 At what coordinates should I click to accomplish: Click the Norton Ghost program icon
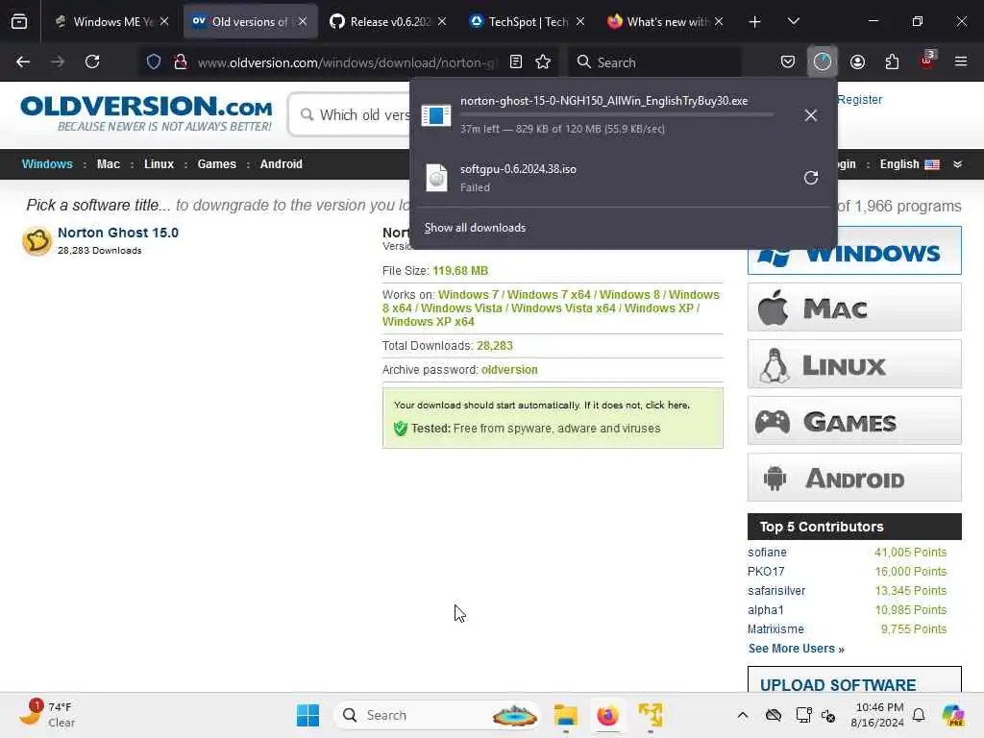pyautogui.click(x=37, y=241)
